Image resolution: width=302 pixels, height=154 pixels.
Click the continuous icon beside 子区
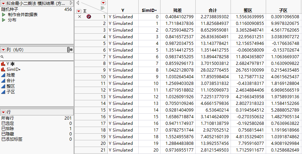pos(3,92)
